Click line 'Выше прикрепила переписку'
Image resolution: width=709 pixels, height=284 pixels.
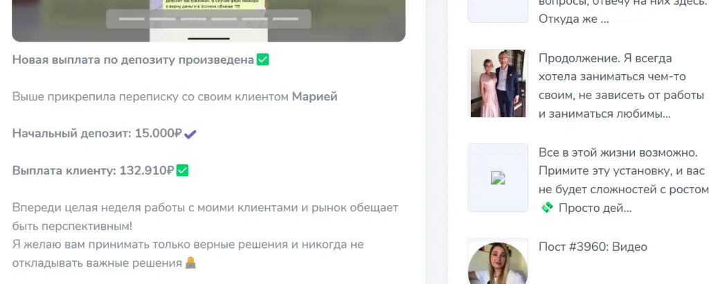174,97
